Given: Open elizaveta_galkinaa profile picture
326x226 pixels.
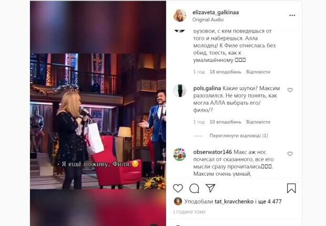Looking at the screenshot, I should click(x=179, y=16).
